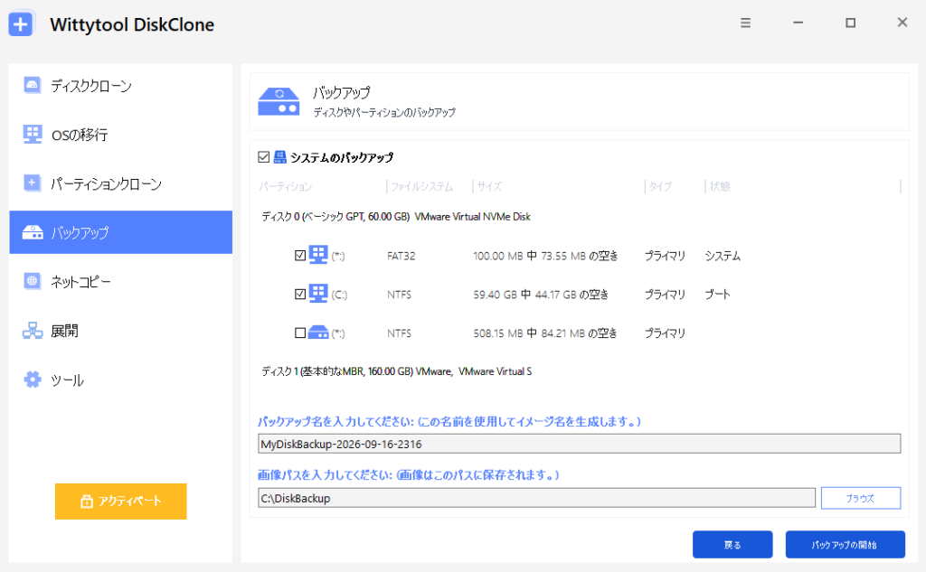Click the ディスククローン sidebar icon
926x572 pixels.
click(32, 85)
